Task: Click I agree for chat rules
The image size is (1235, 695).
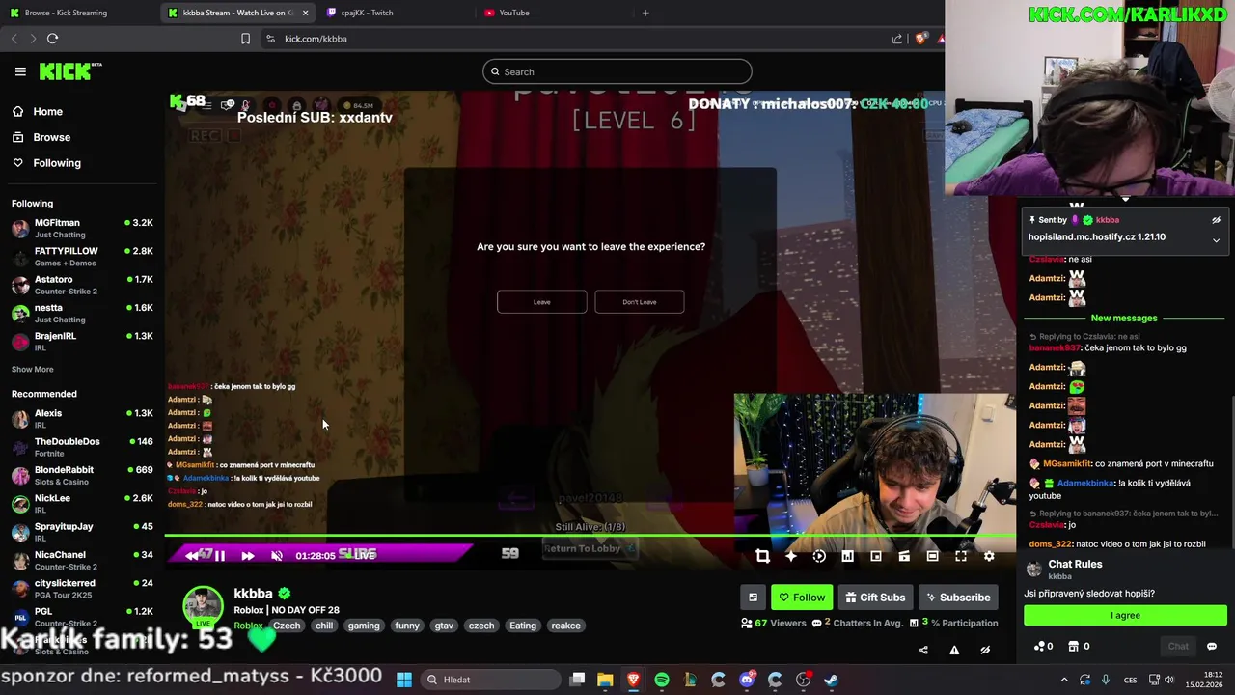Action: pos(1125,615)
